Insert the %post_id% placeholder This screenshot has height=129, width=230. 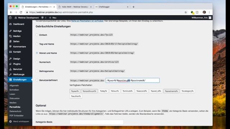[156, 91]
